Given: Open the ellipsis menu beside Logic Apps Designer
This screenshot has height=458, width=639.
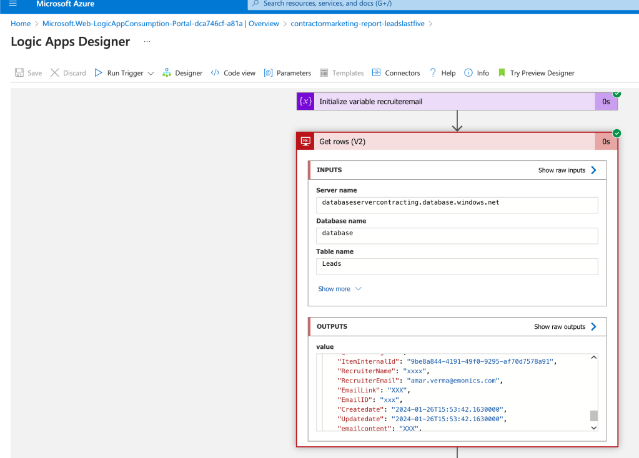Looking at the screenshot, I should click(147, 42).
